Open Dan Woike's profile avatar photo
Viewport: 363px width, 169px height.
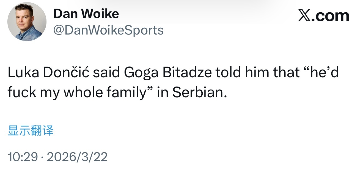coord(27,21)
